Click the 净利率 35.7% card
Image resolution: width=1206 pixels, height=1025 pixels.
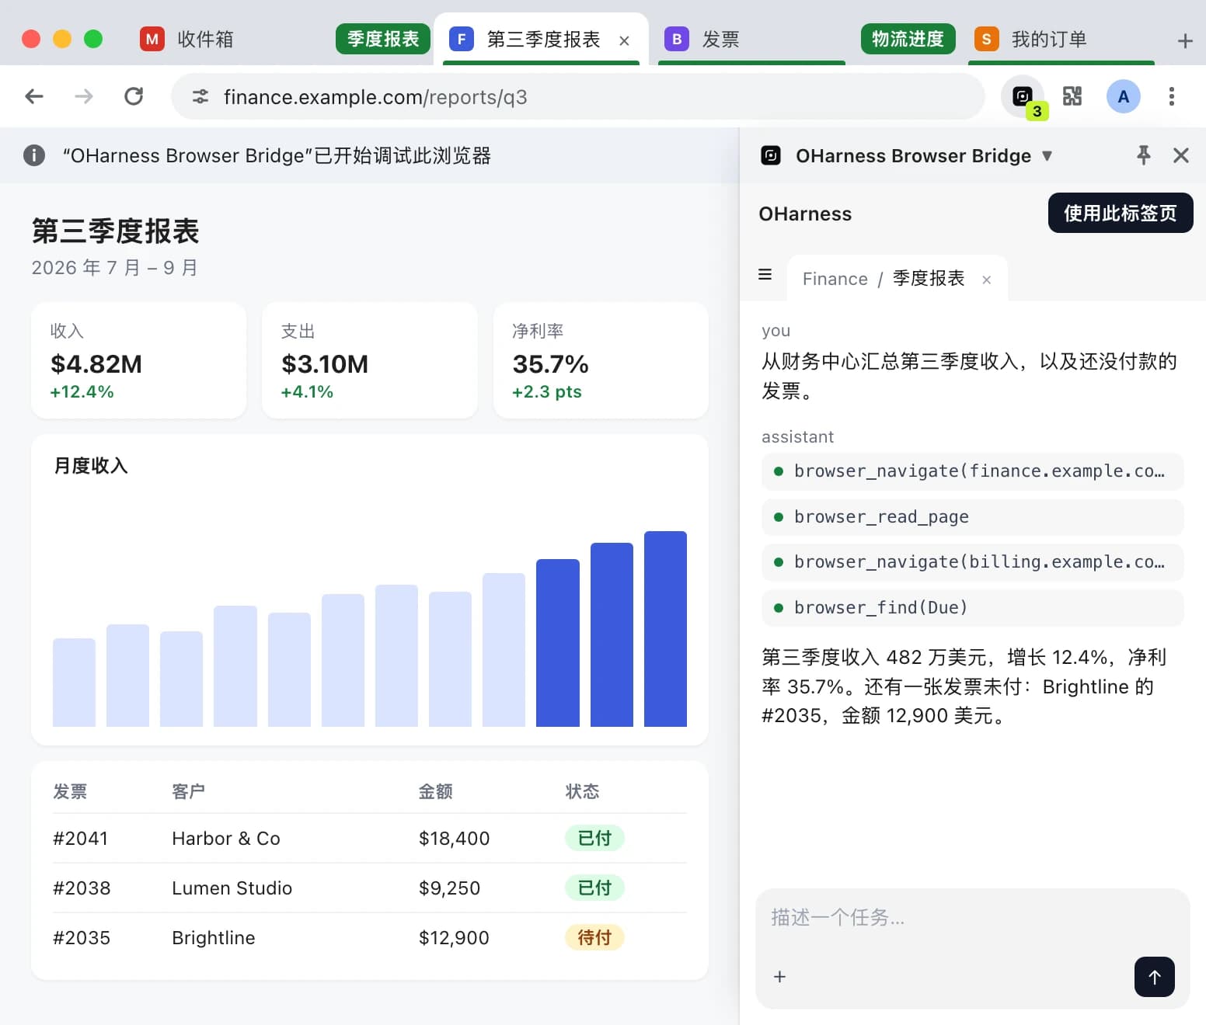click(x=601, y=360)
